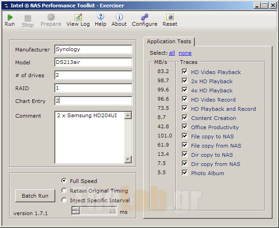Open the Configure gears icon
Screen dimensions: 279x228
[145, 17]
